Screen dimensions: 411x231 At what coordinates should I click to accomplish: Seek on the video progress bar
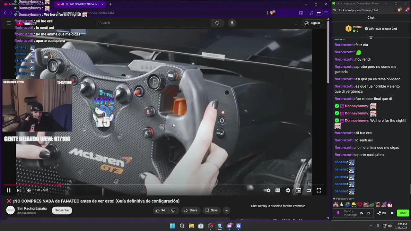click(164, 185)
